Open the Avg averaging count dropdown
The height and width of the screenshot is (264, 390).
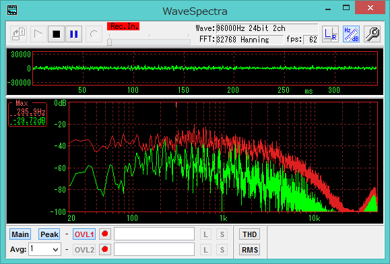click(44, 249)
